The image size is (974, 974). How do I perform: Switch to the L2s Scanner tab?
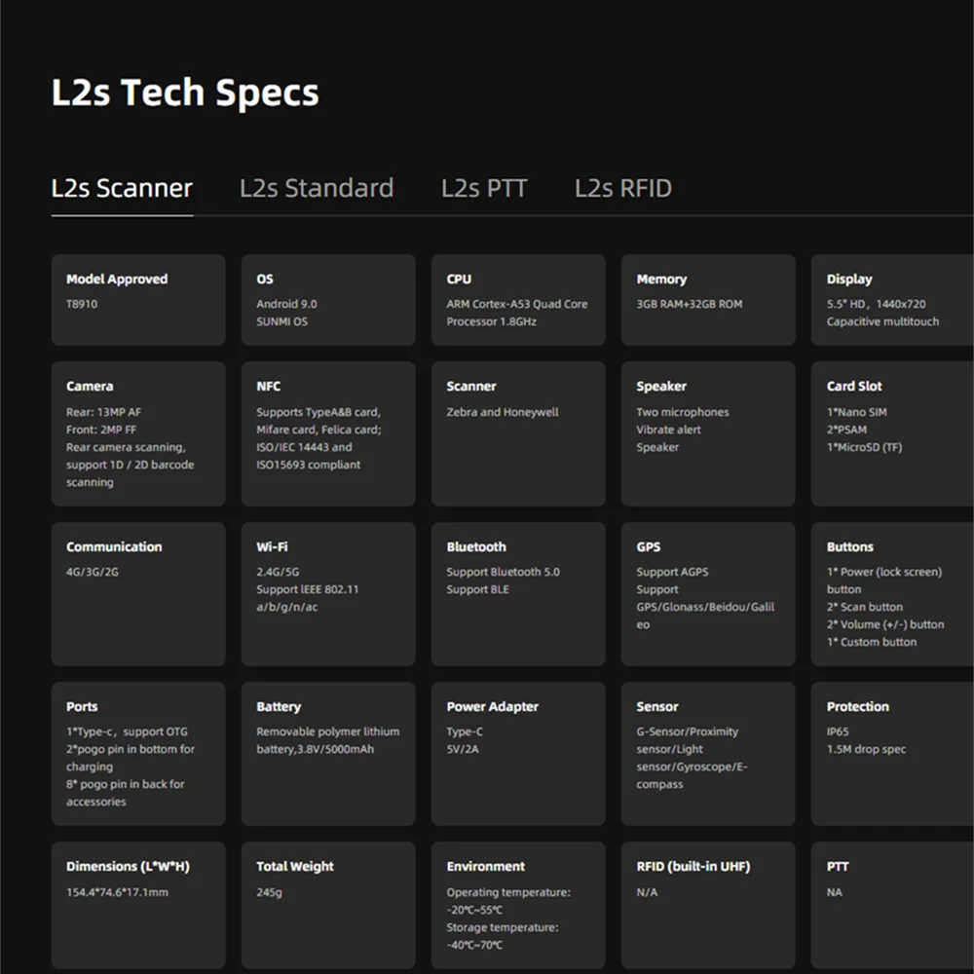[x=122, y=188]
